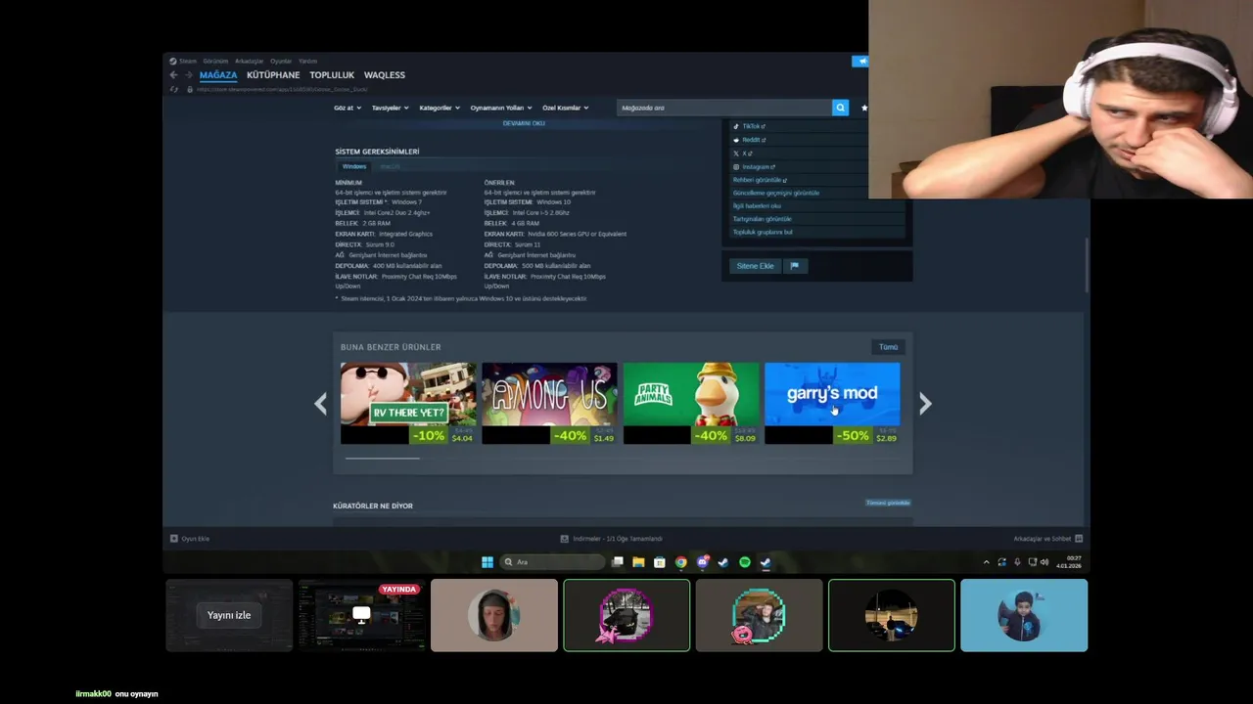The image size is (1253, 704).
Task: Expand the Göz at dropdown
Action: coord(348,108)
